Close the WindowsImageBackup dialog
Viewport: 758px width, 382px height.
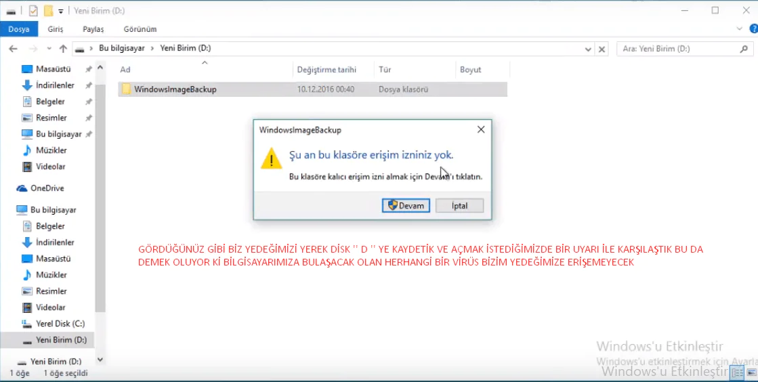pos(480,129)
